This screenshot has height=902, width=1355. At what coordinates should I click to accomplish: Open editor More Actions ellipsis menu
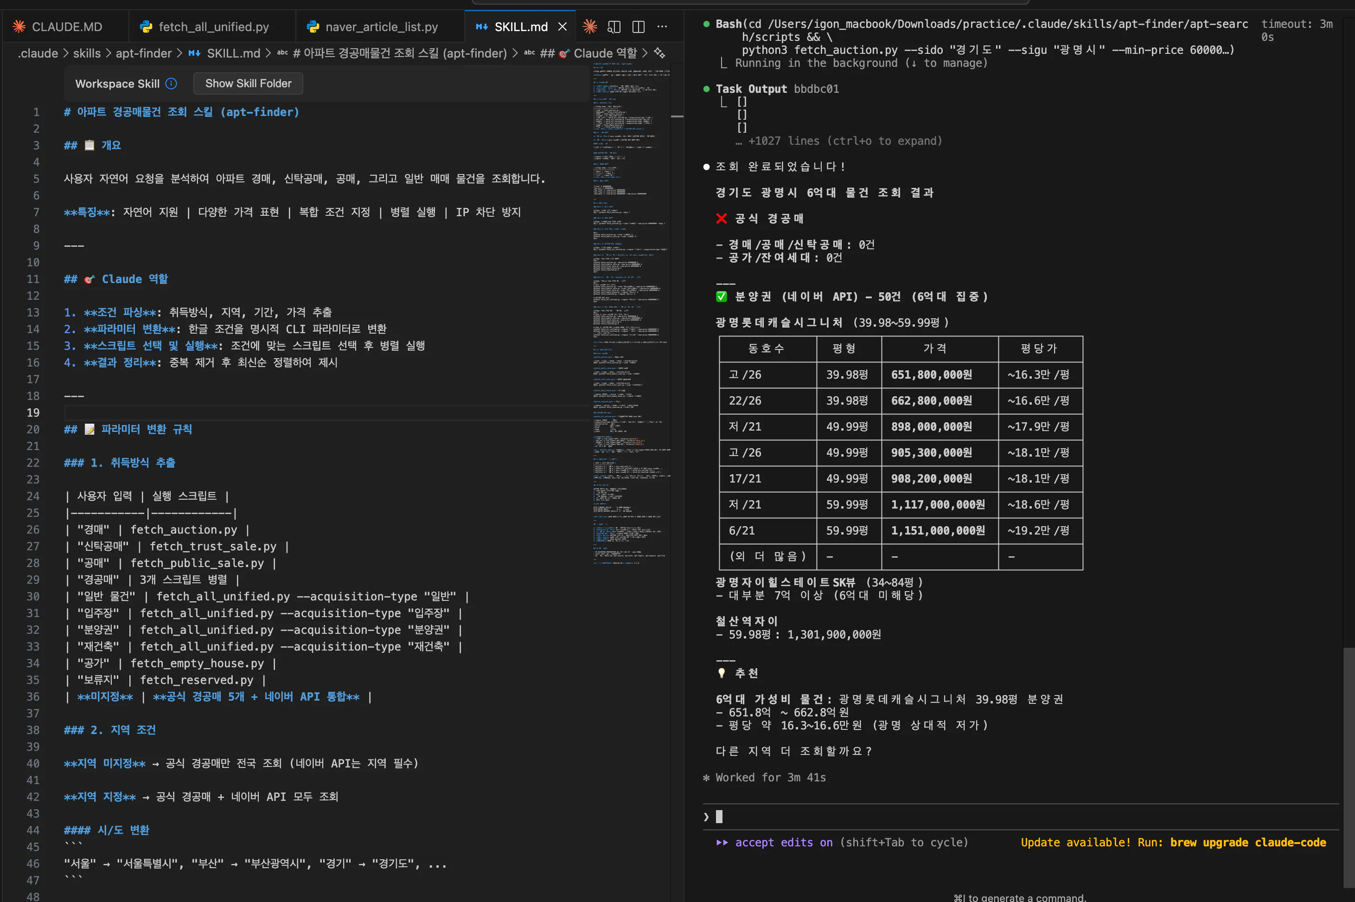(x=662, y=26)
